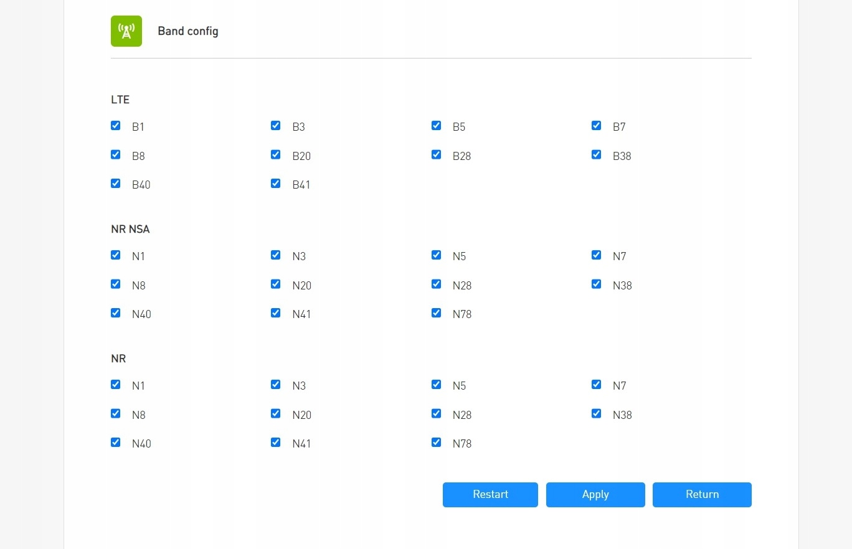852x549 pixels.
Task: Toggle LTE B28 checkbox
Action: coord(437,155)
